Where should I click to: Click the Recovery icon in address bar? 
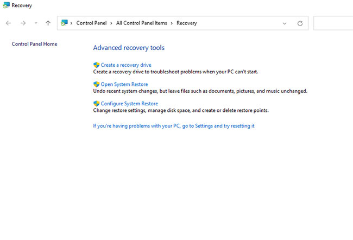pos(64,23)
